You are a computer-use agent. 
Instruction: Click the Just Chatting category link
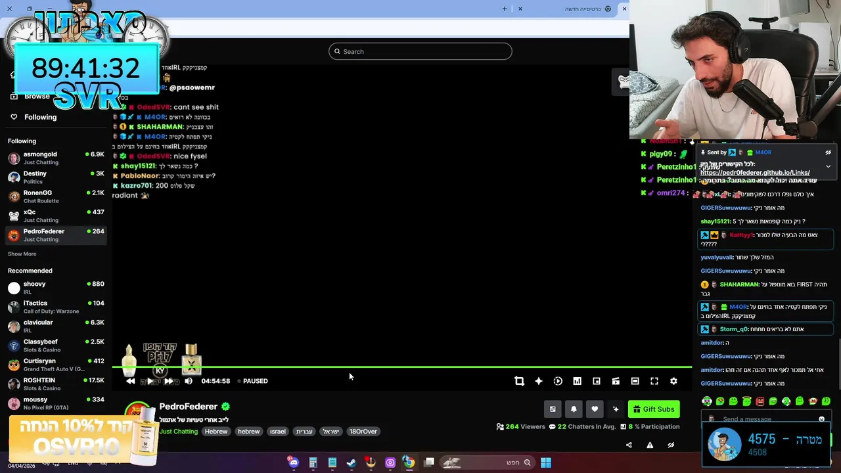pyautogui.click(x=178, y=432)
